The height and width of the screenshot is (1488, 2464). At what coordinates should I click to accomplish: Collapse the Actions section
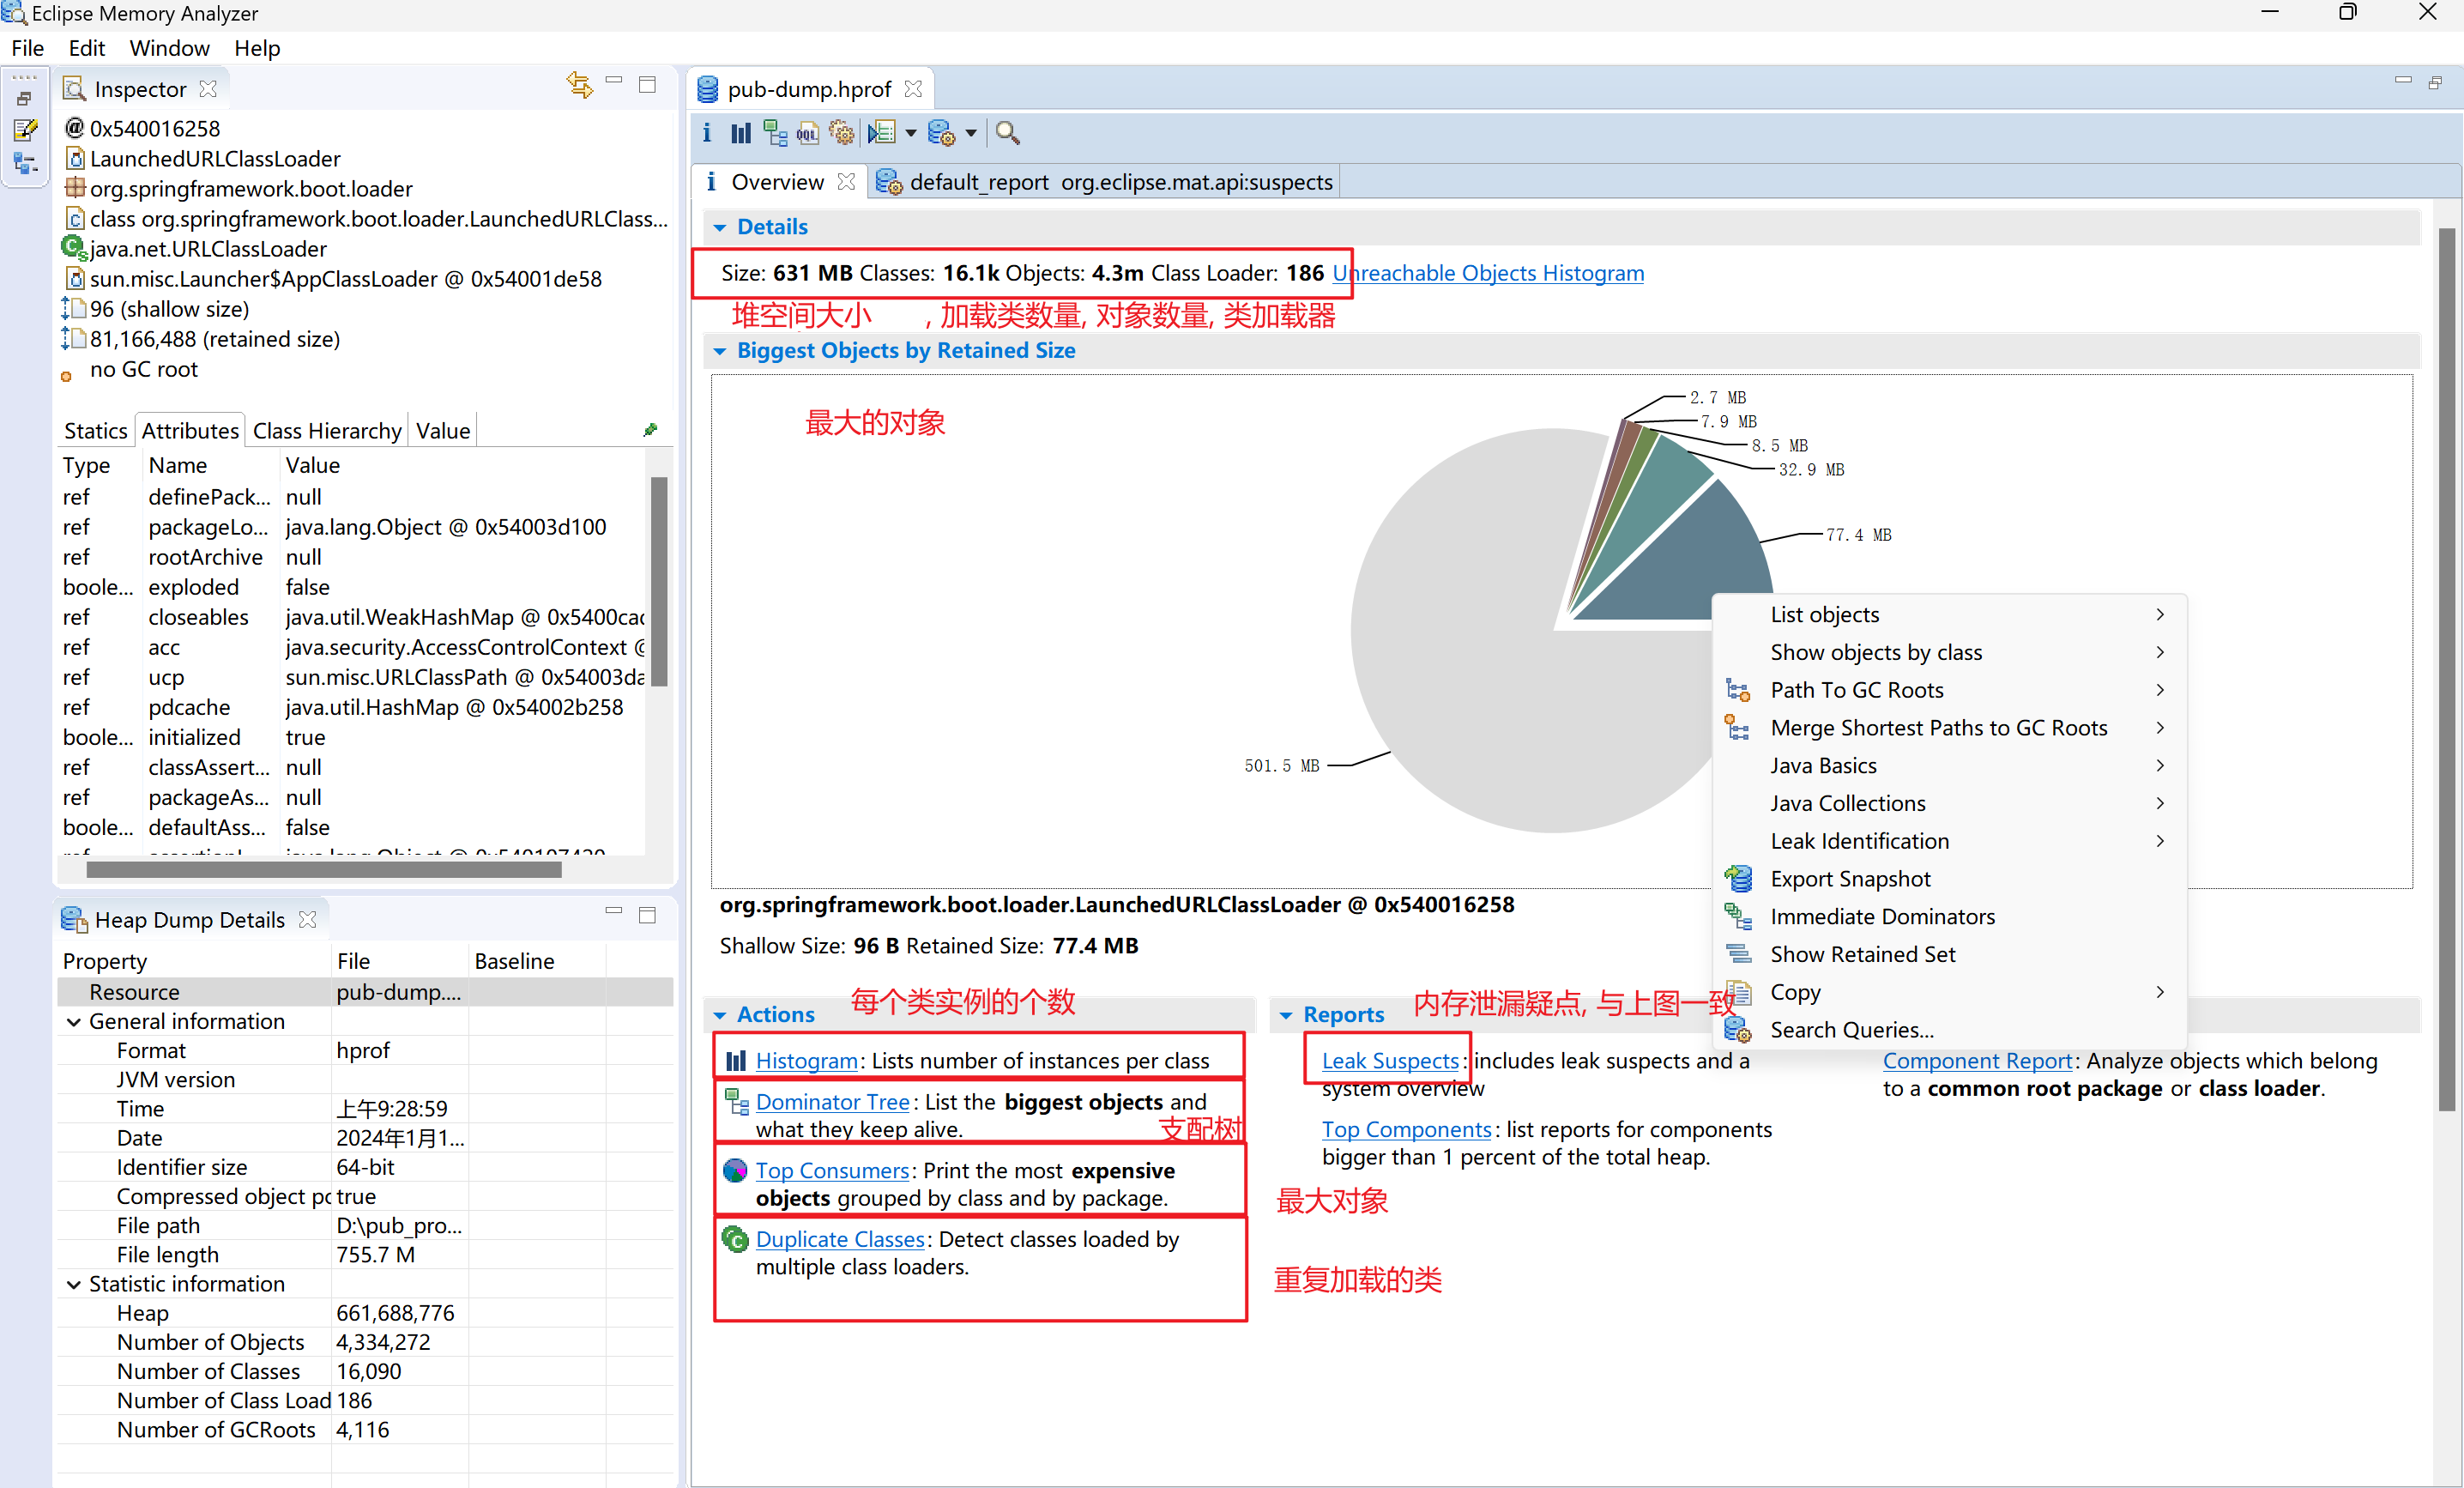[720, 1015]
